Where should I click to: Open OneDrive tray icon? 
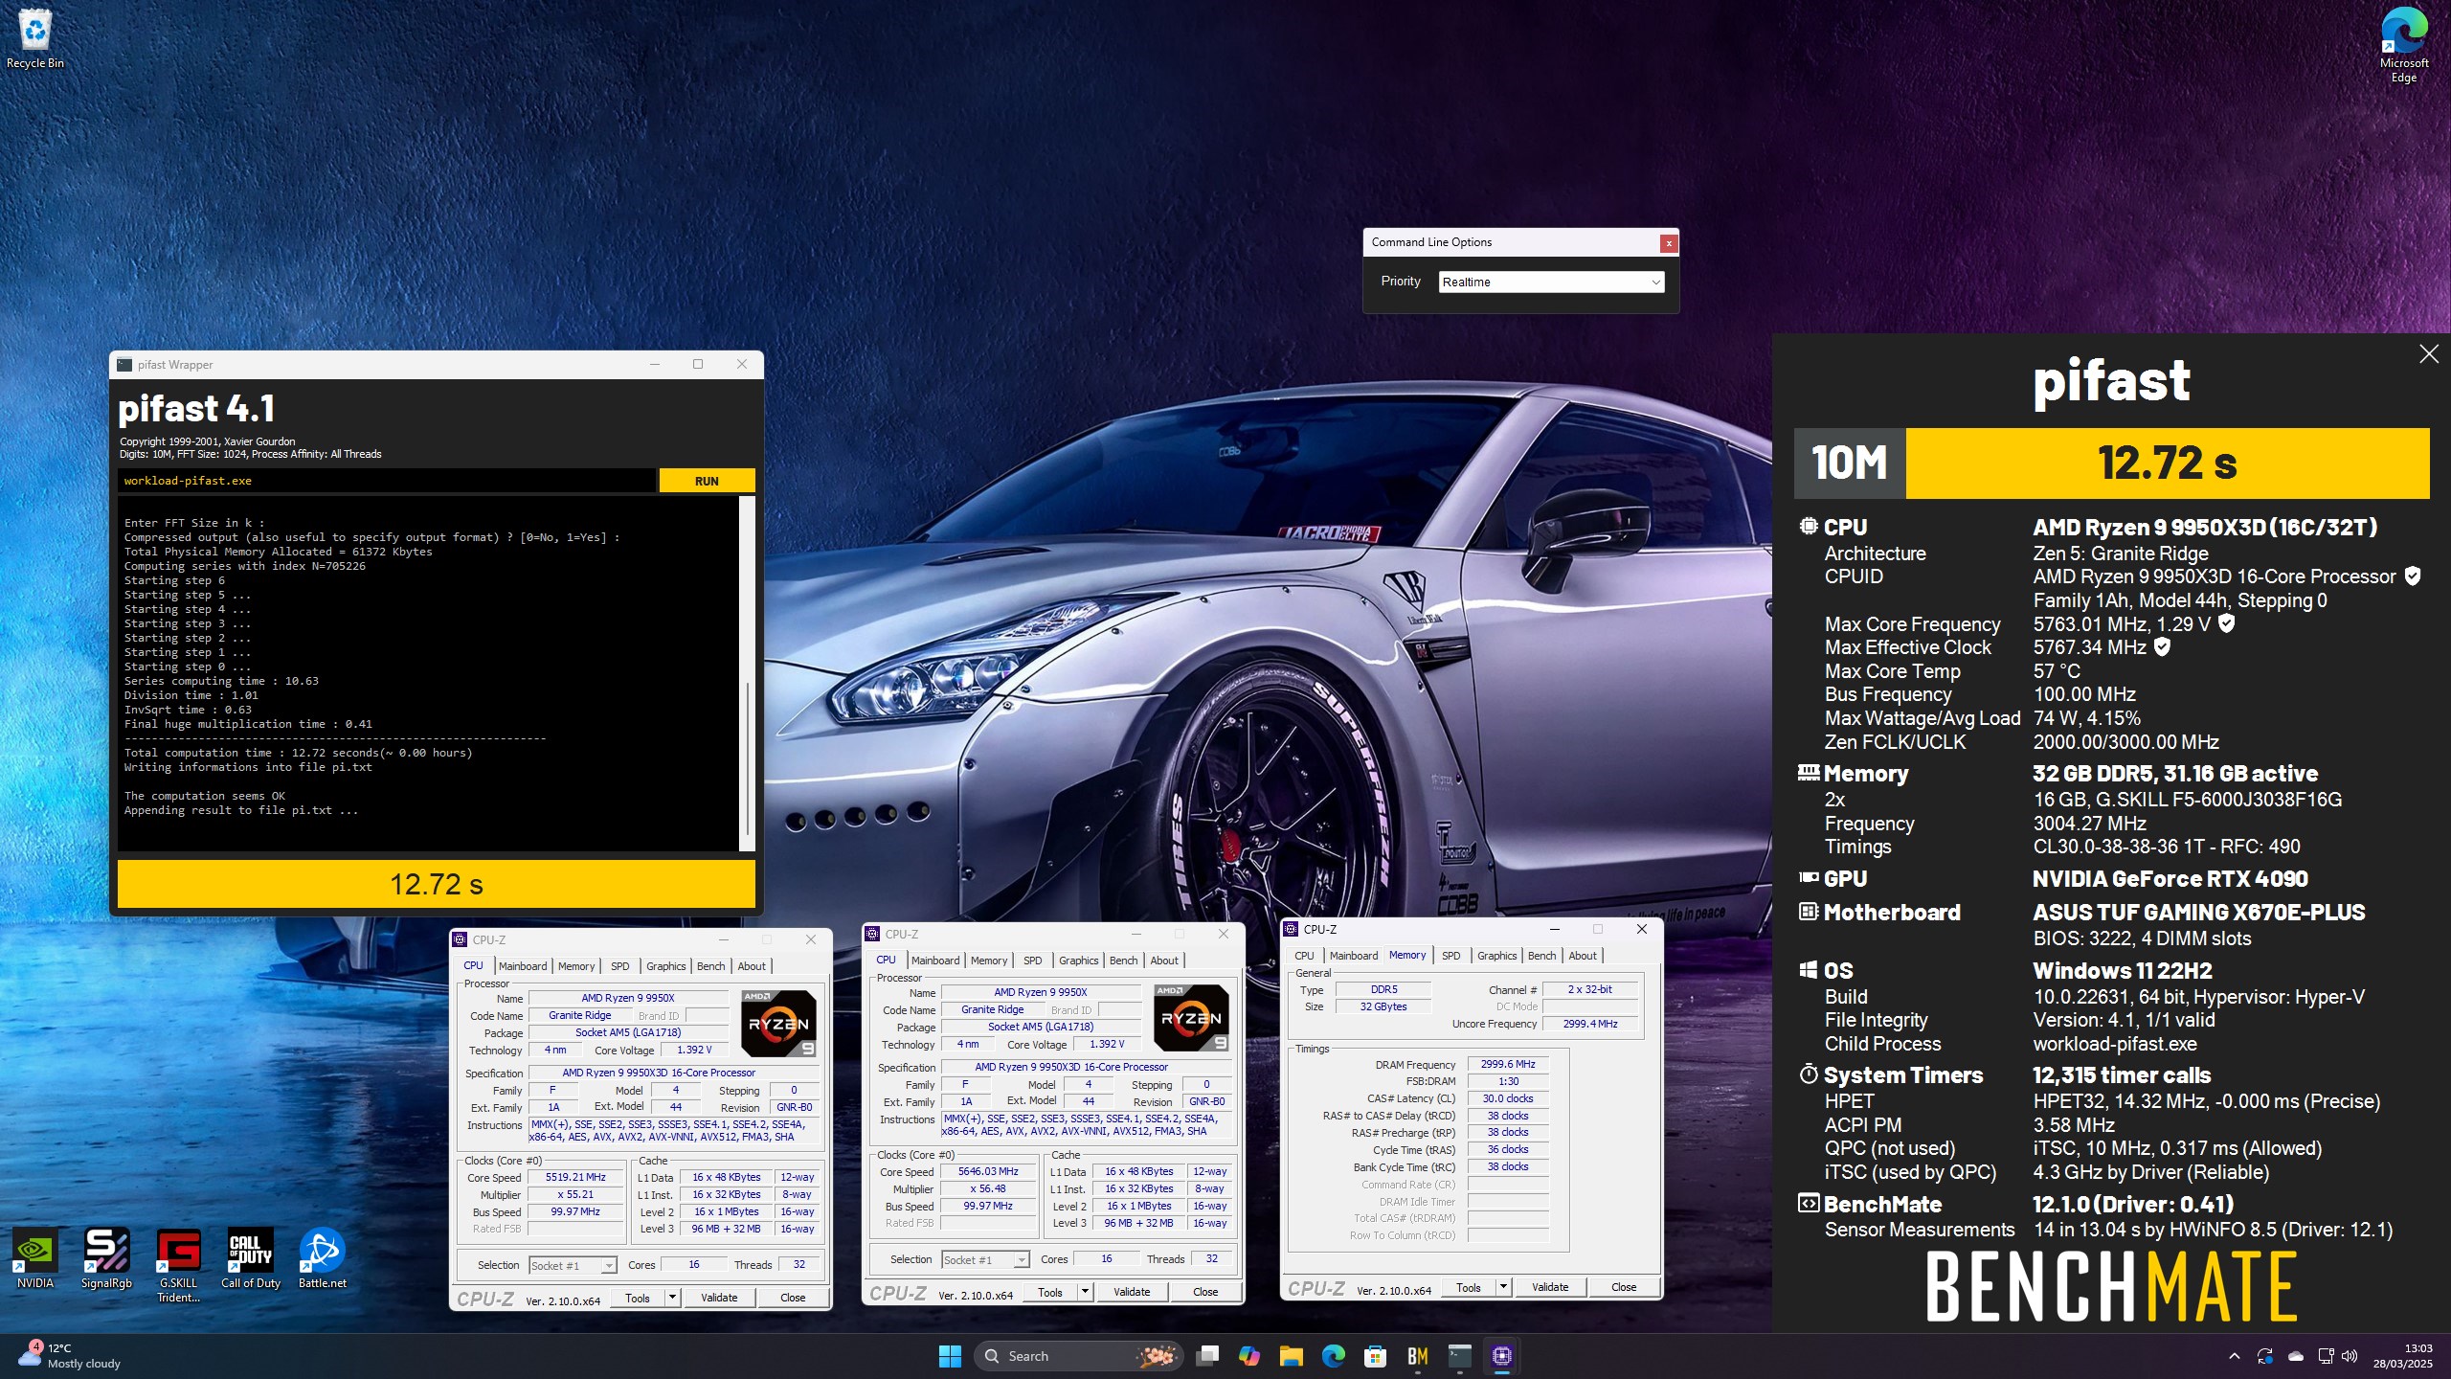click(2296, 1356)
